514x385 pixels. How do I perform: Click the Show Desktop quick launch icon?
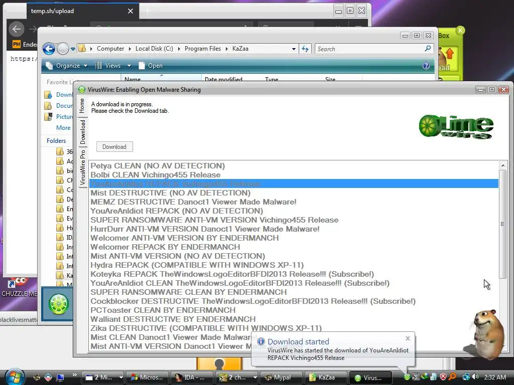(x=60, y=377)
